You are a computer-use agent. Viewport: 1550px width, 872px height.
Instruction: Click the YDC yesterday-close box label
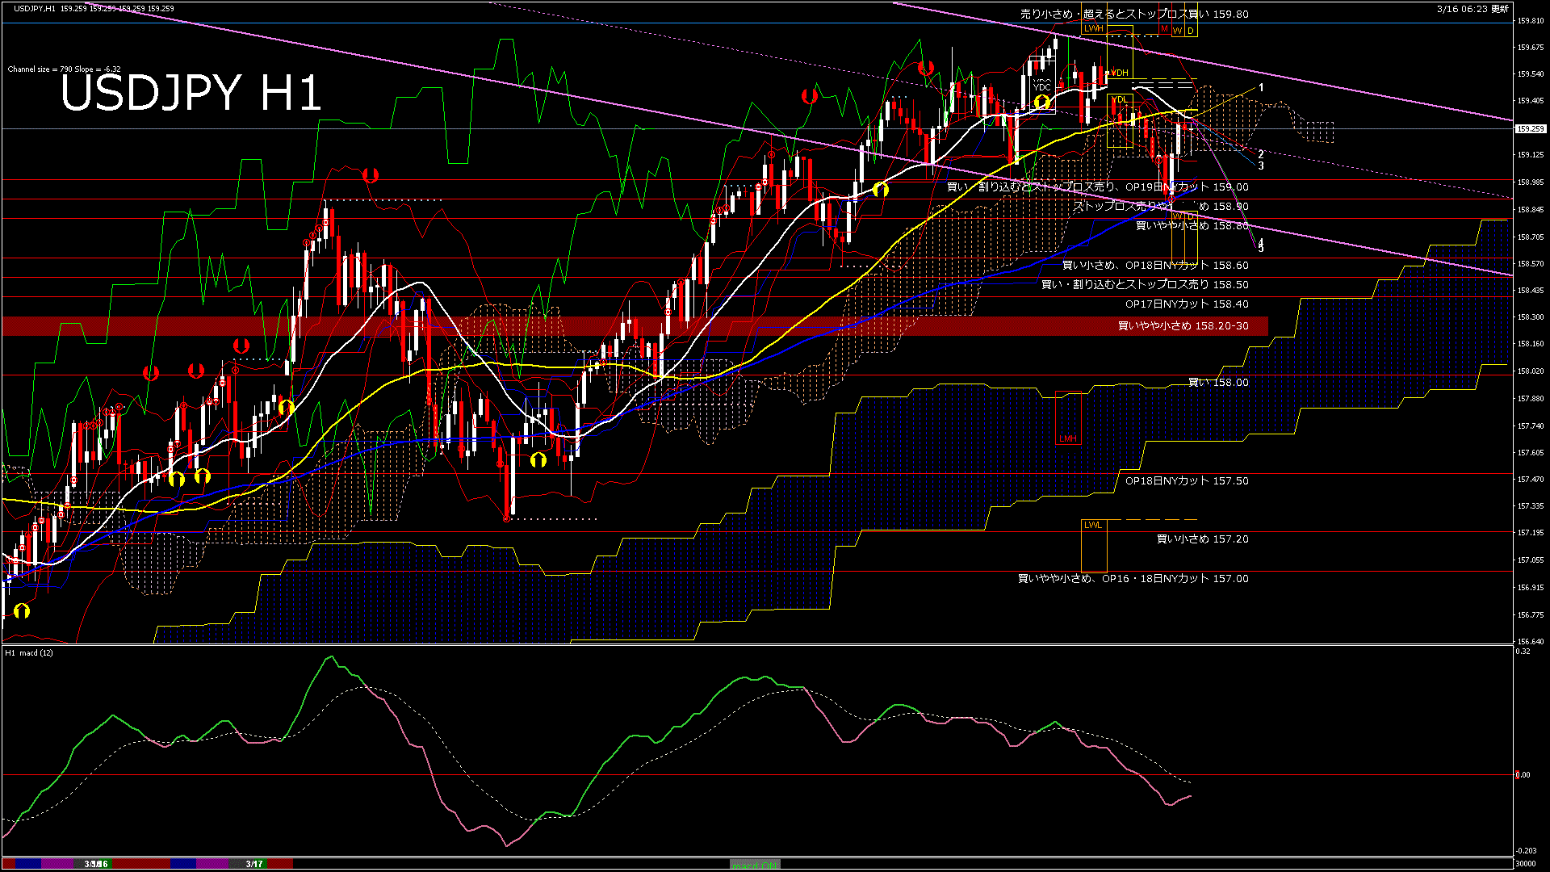tap(1042, 87)
